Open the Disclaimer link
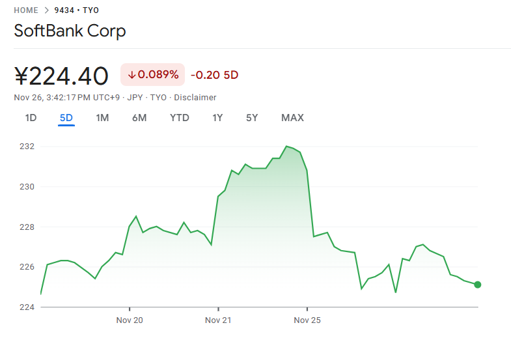Viewport: 511px width, 338px height. 195,97
